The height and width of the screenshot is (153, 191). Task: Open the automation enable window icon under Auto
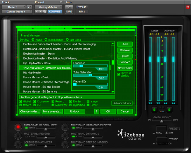click(x=69, y=7)
